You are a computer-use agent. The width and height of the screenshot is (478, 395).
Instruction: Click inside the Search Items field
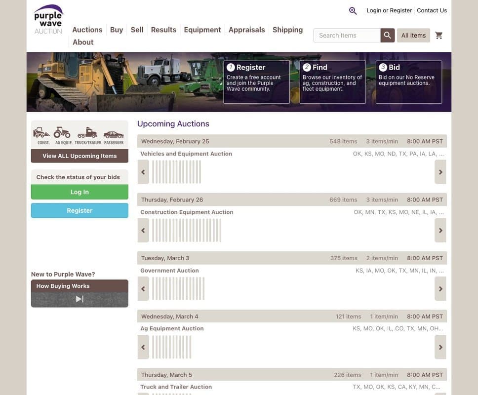346,35
